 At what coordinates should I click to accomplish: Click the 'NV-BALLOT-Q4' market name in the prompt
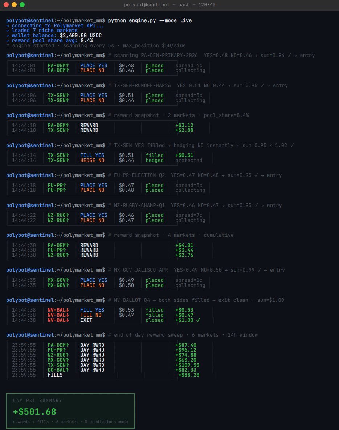(x=132, y=300)
